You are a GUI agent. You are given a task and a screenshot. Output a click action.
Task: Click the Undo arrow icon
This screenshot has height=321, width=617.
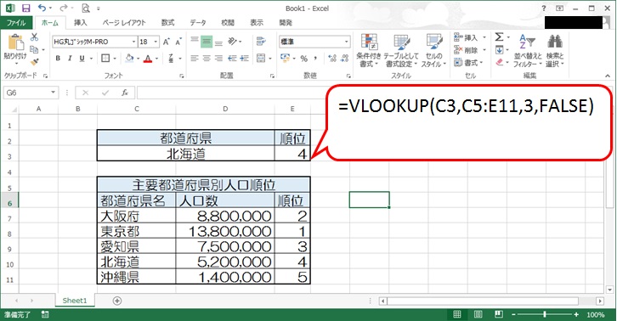[x=42, y=8]
